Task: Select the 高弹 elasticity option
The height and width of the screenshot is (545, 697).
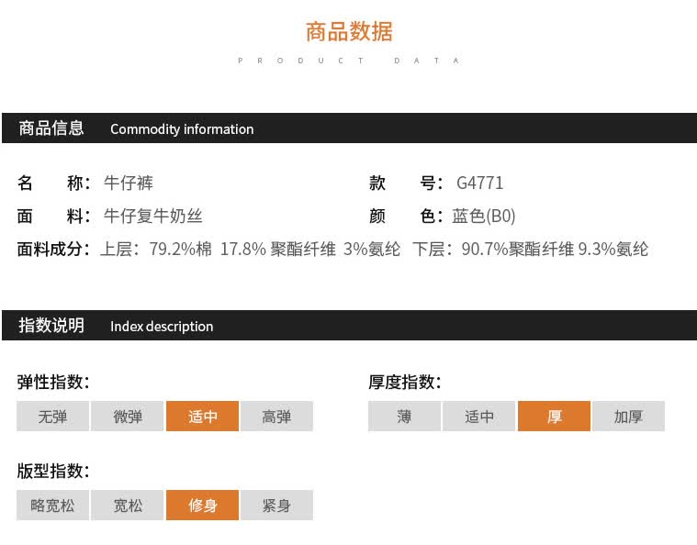Action: pos(277,417)
